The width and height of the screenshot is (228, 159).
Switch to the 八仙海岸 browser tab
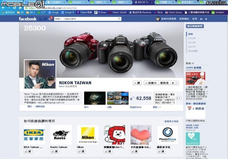(56, 2)
